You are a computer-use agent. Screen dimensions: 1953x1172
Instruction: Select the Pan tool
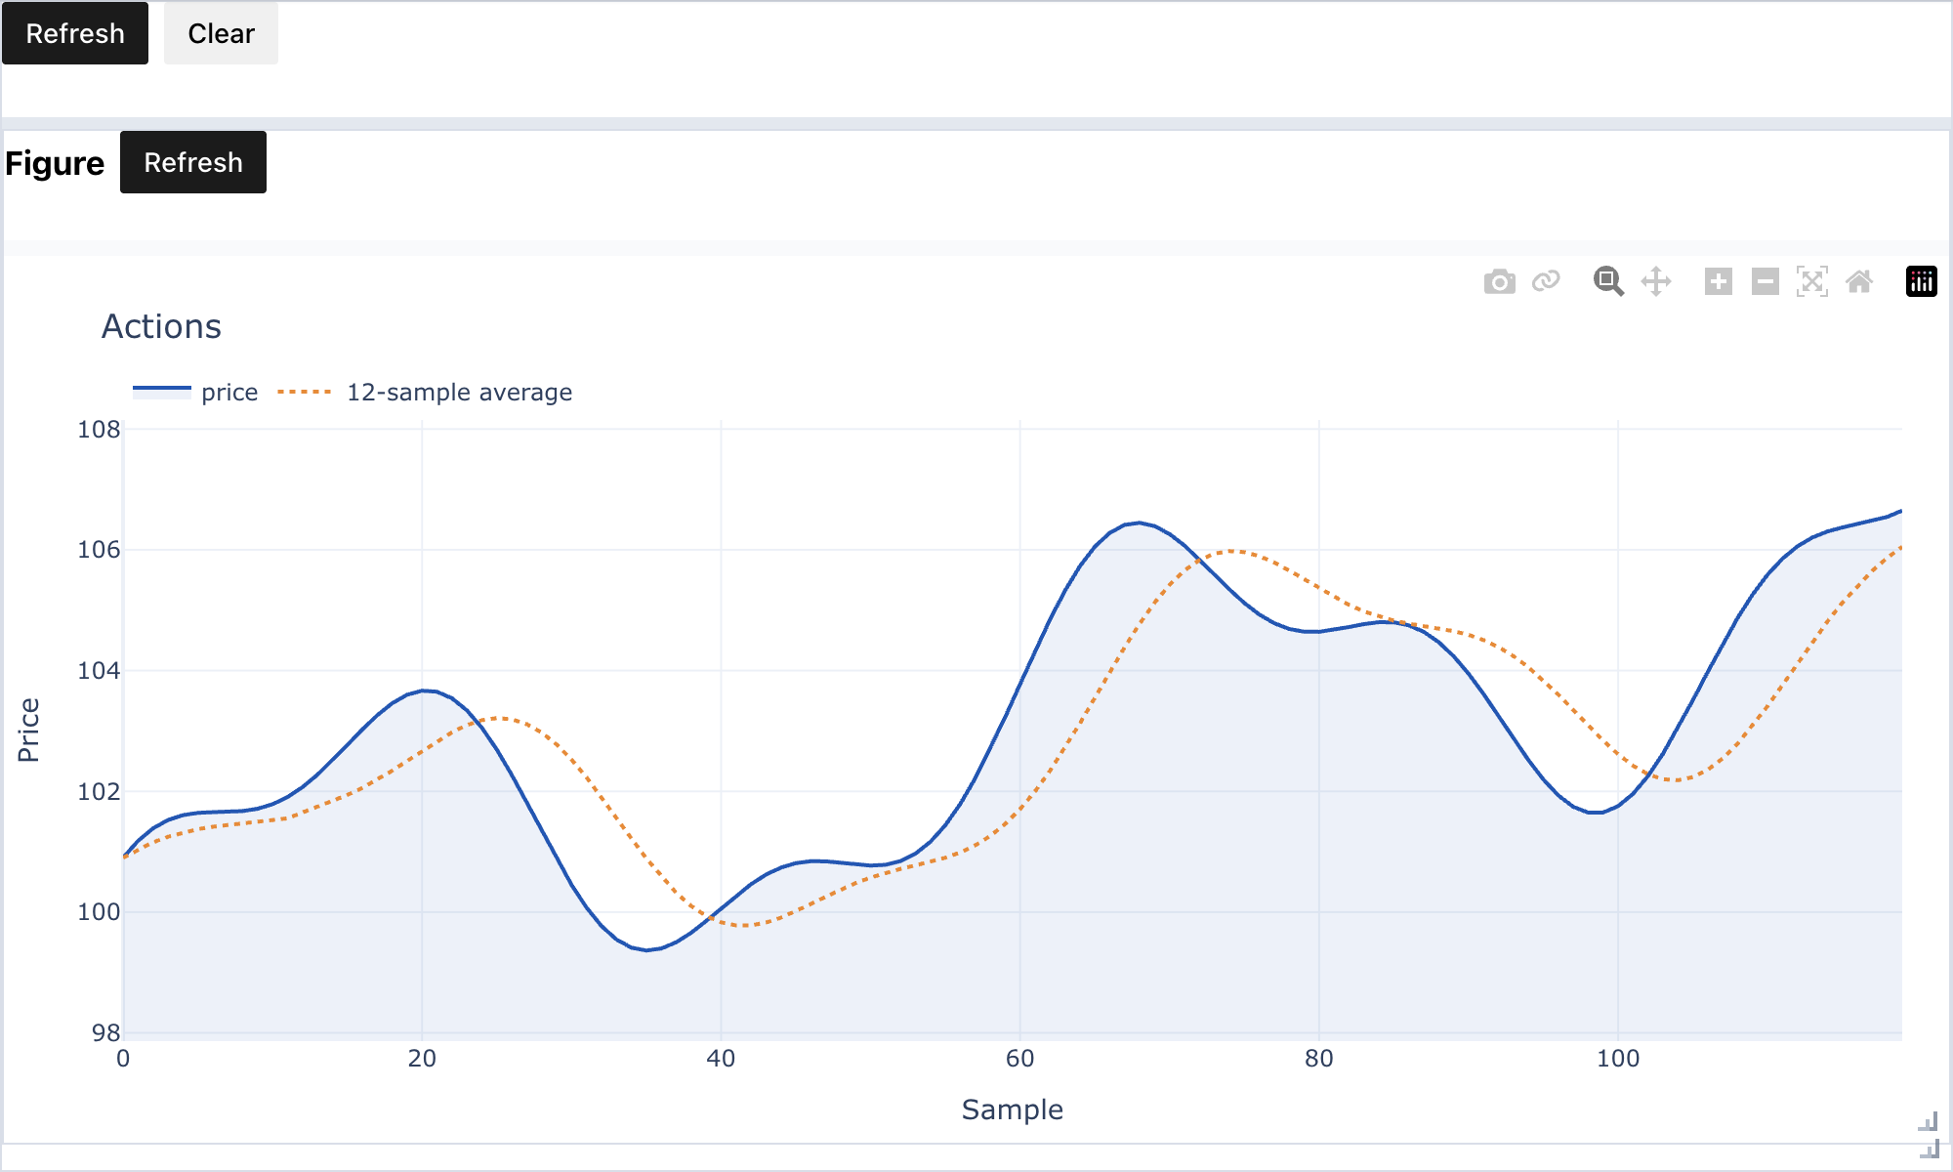[1656, 282]
